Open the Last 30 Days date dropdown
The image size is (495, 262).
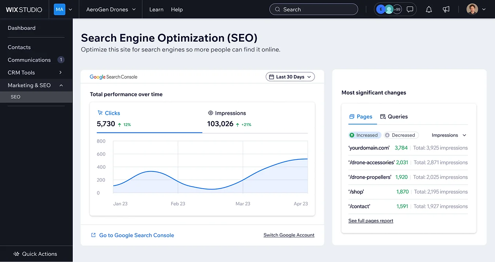290,77
